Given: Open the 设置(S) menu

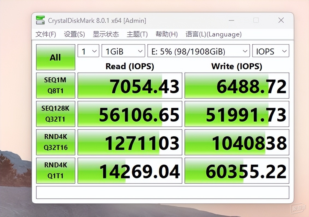Looking at the screenshot, I should click(x=74, y=34).
